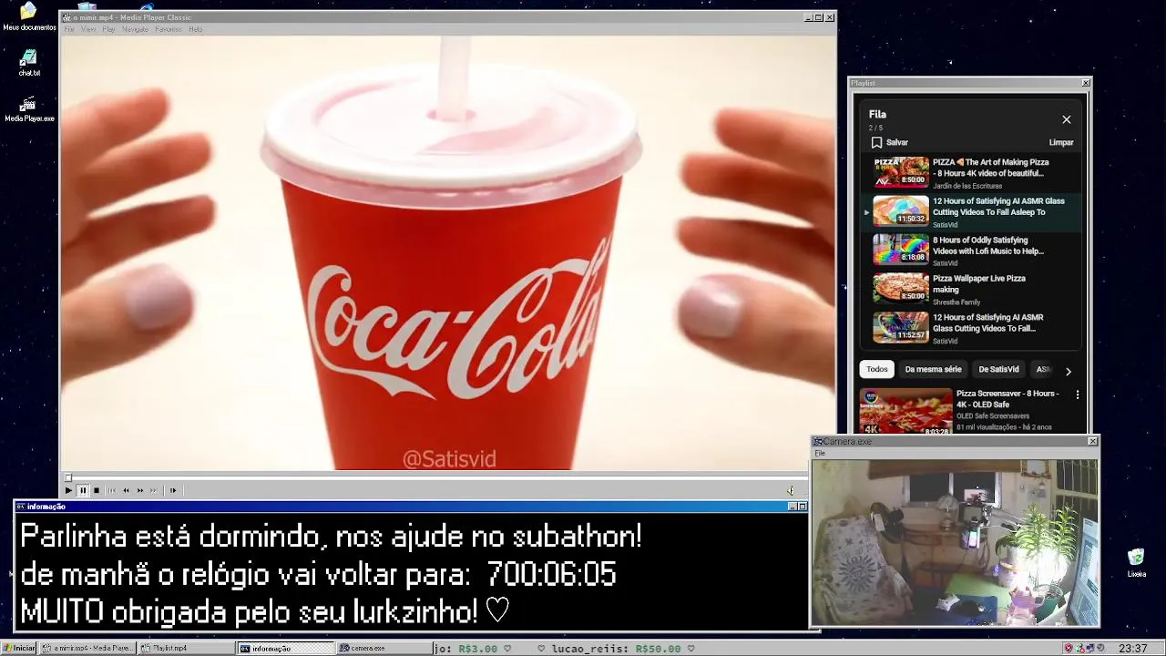Screen dimensions: 1166x656
Task: Fast forward with the increase speed button
Action: coord(140,490)
